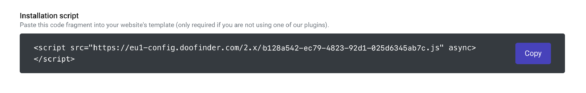
Task: Click the "Installation script" heading
Action: point(49,16)
